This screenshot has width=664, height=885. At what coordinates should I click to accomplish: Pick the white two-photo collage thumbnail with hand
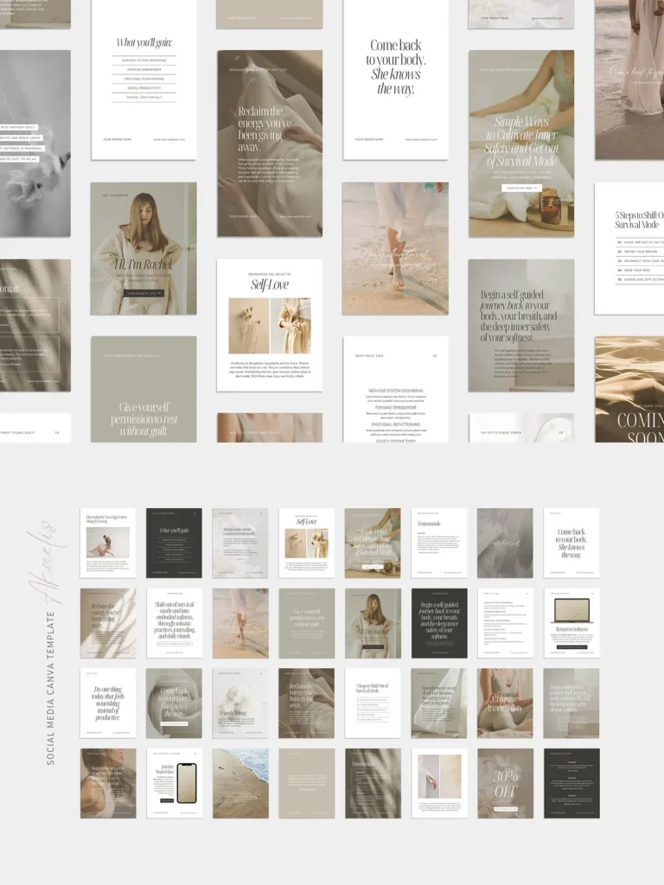[x=439, y=783]
